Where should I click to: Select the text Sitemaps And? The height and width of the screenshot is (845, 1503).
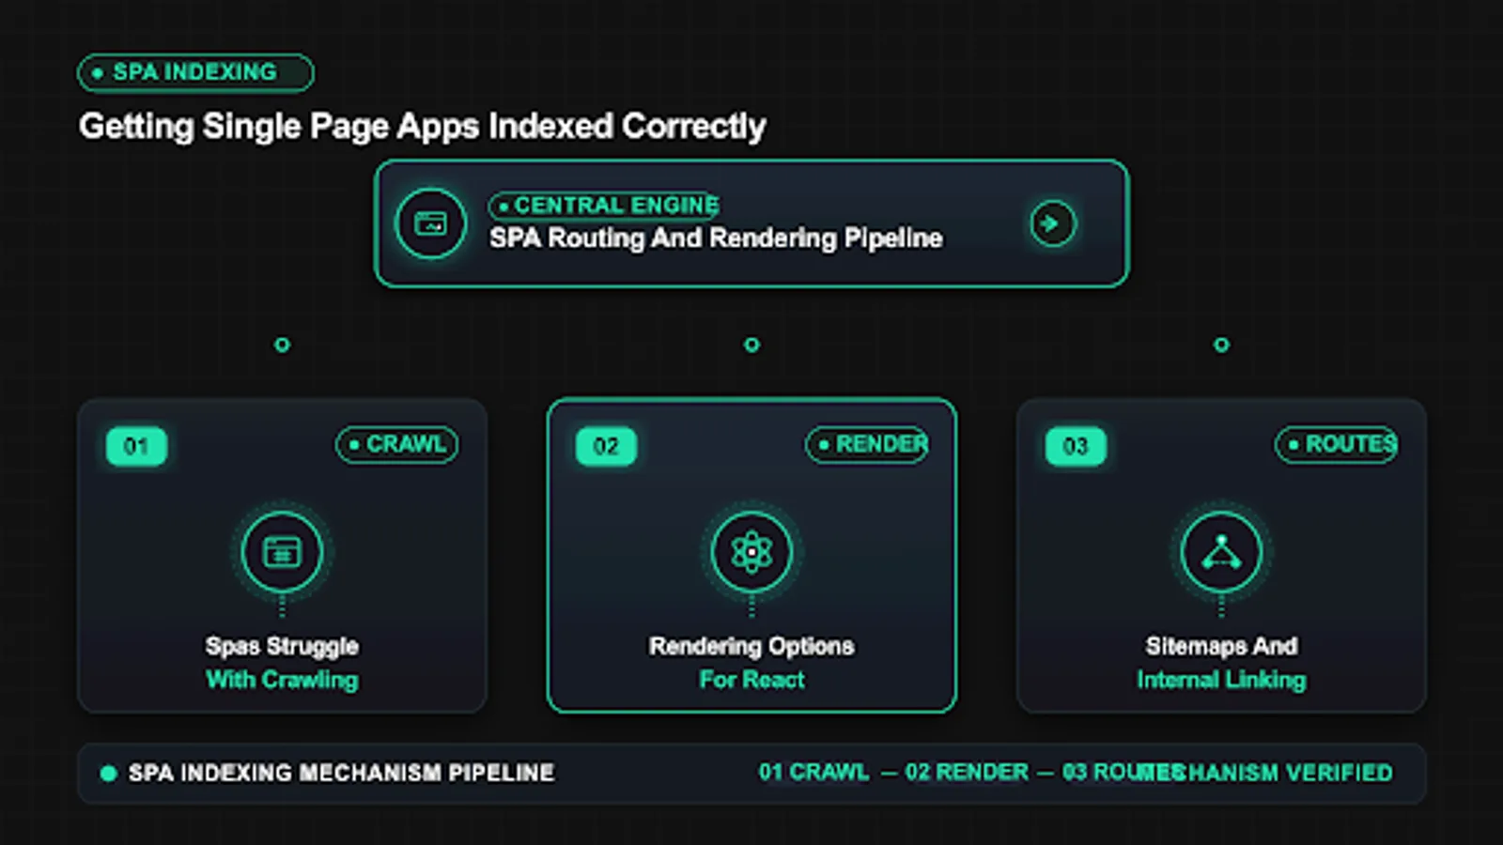point(1221,646)
